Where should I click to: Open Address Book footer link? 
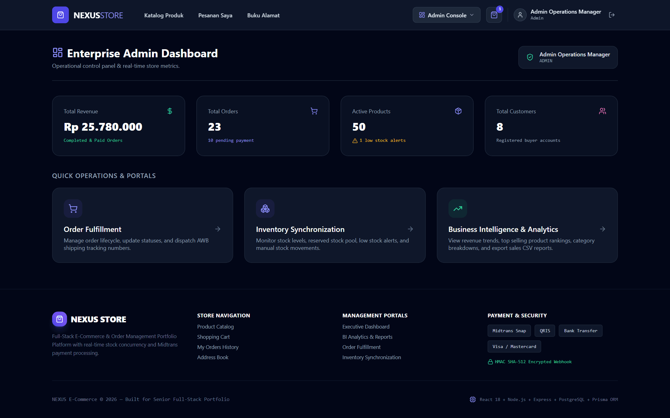coord(213,357)
